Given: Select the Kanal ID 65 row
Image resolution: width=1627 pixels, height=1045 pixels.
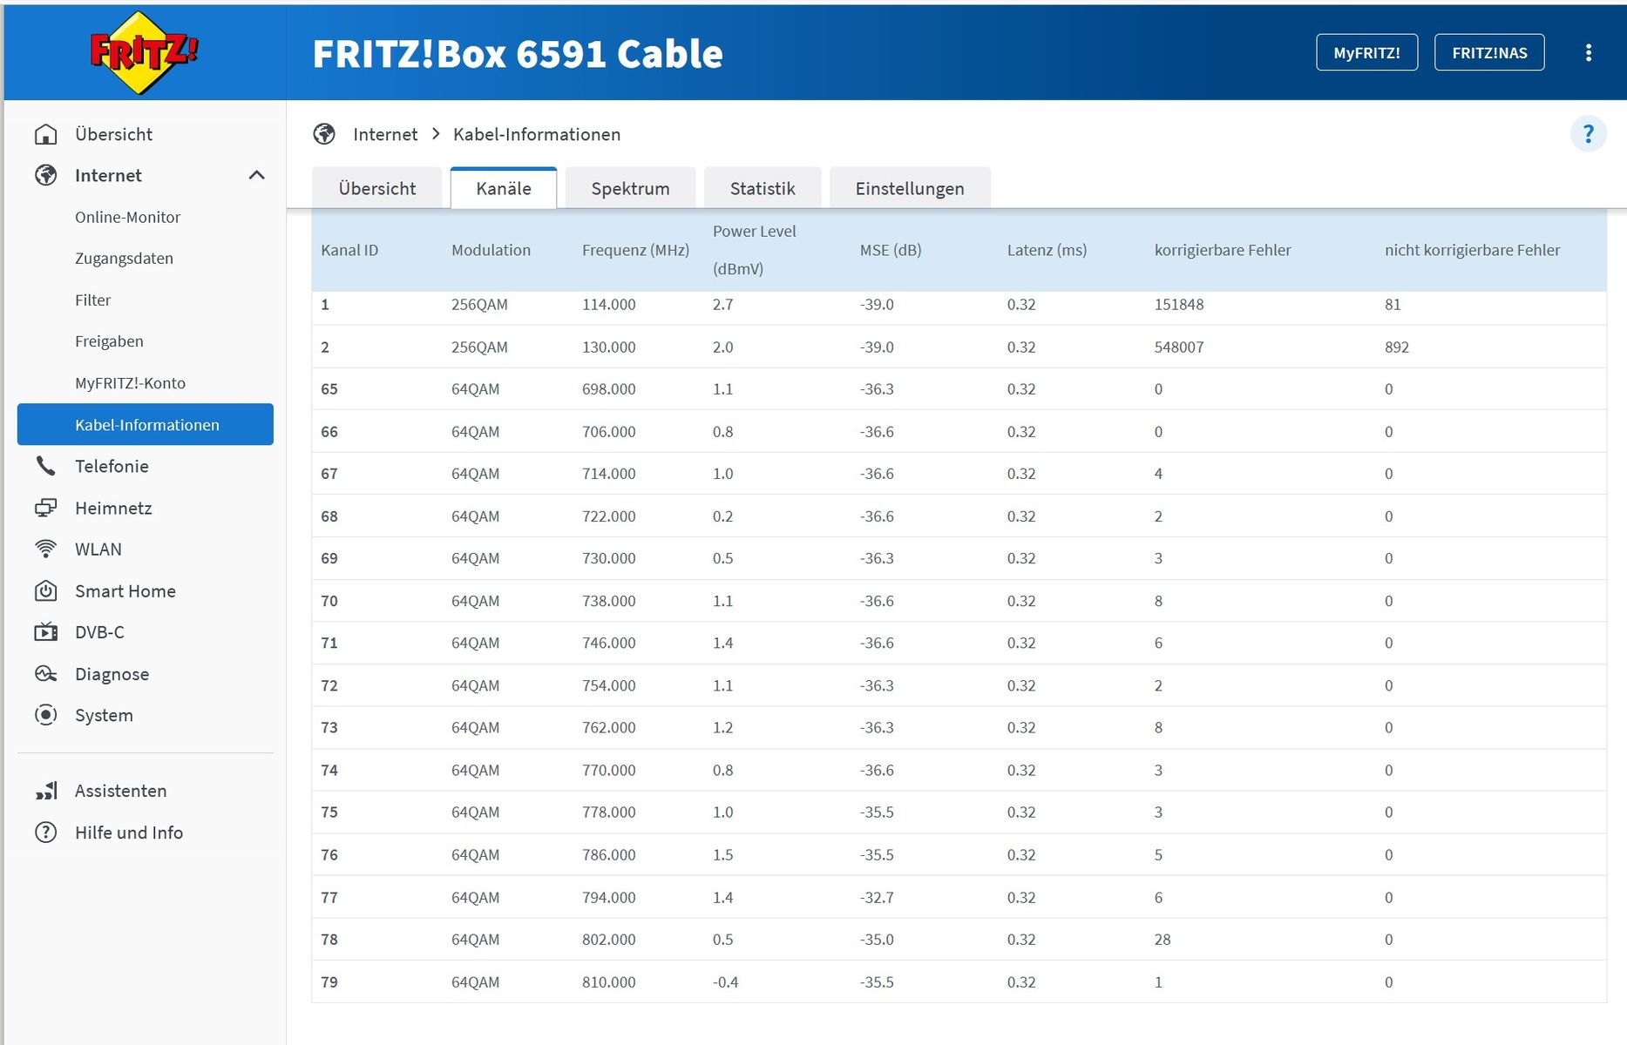Looking at the screenshot, I should point(959,389).
